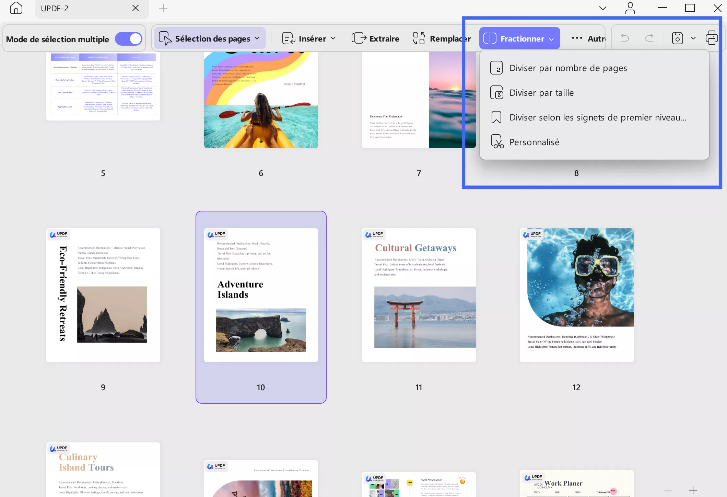Viewport: 727px width, 497px height.
Task: Open the save options dropdown arrow
Action: click(x=693, y=38)
